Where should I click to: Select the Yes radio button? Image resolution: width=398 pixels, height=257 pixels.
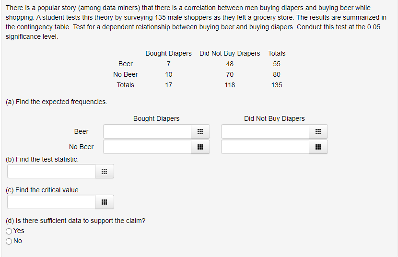click(9, 231)
